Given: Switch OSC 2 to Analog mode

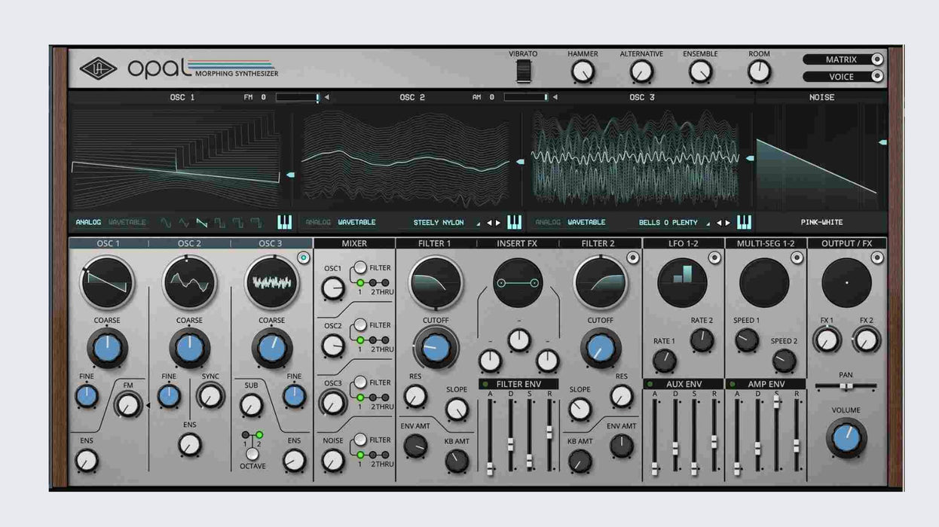Looking at the screenshot, I should [318, 222].
